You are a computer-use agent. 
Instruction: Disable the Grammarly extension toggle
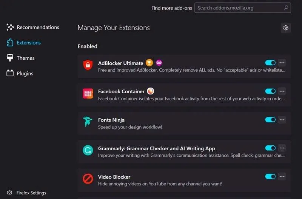click(x=270, y=148)
